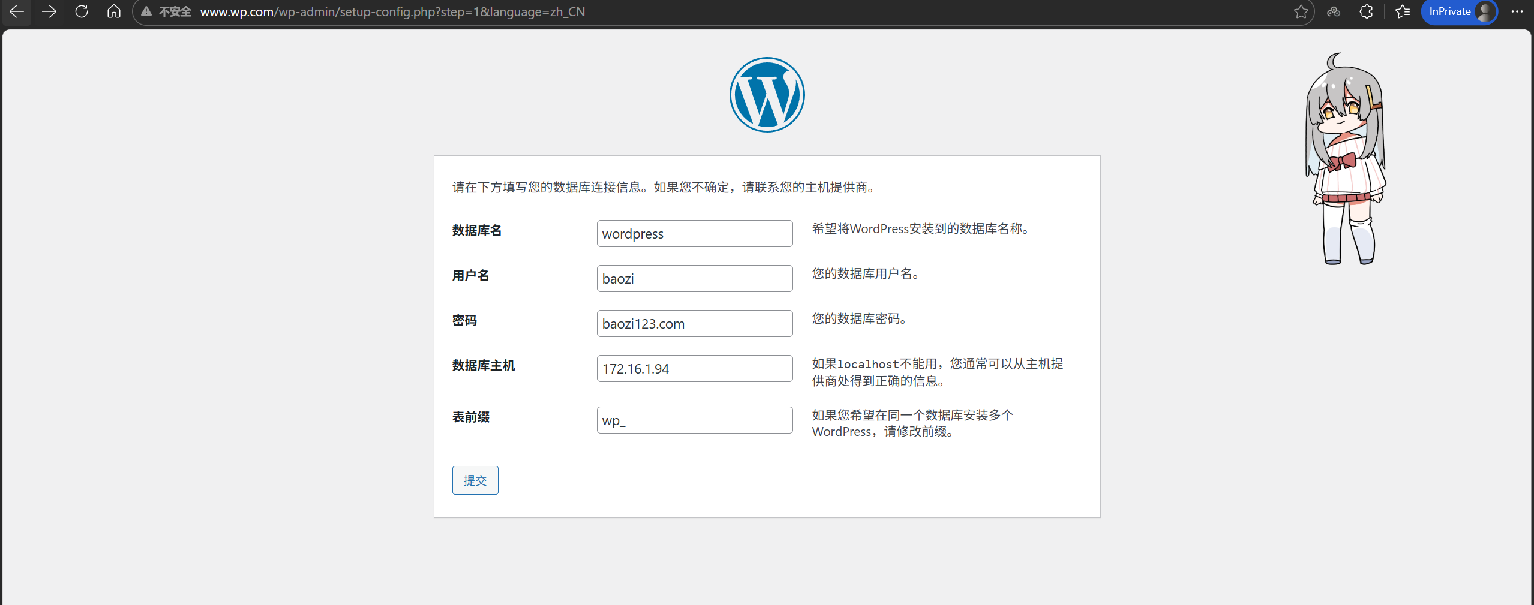Go back to the previous page
The width and height of the screenshot is (1534, 605).
[17, 11]
